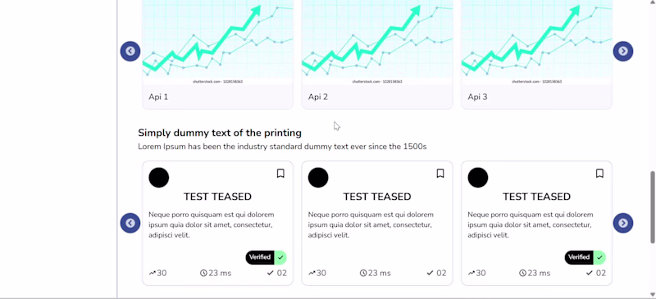Screen dimensions: 656x299
Task: Click the vertical page scrollbar thumb
Action: click(652, 207)
